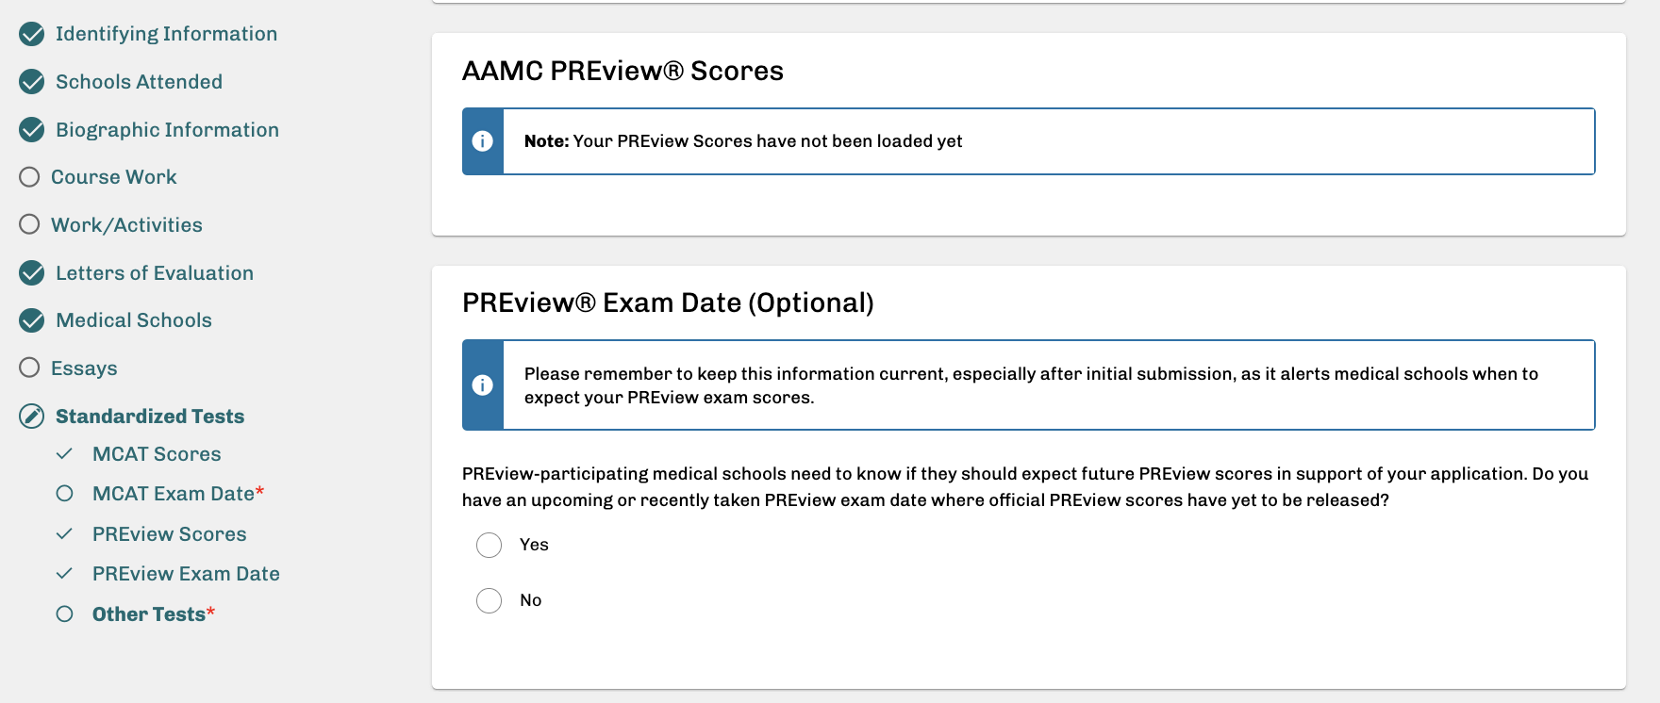Click the checkmark icon beside Biographic Information

tap(29, 129)
